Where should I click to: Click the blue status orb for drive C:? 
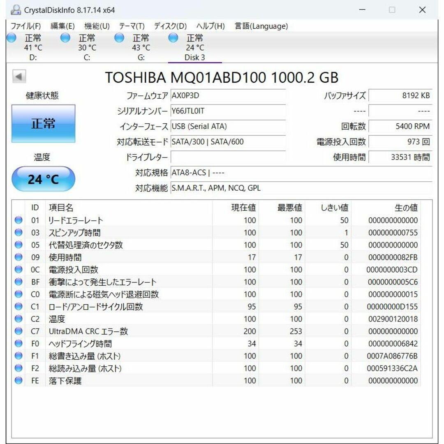coord(65,38)
